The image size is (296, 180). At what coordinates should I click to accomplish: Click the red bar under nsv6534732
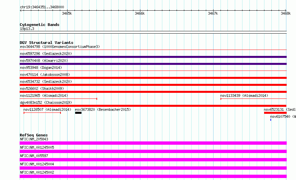153,85
